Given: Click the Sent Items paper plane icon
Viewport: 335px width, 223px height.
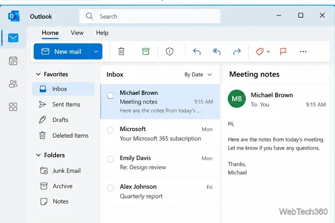Looking at the screenshot, I should tap(42, 104).
